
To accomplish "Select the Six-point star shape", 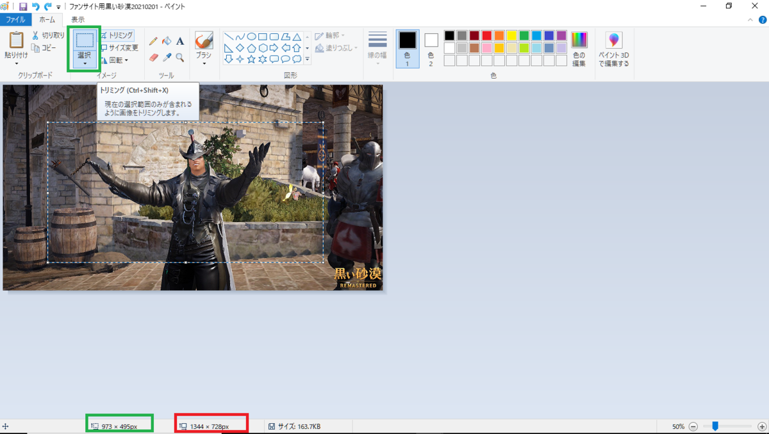I will 263,60.
